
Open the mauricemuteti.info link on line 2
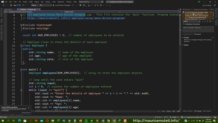76,18
